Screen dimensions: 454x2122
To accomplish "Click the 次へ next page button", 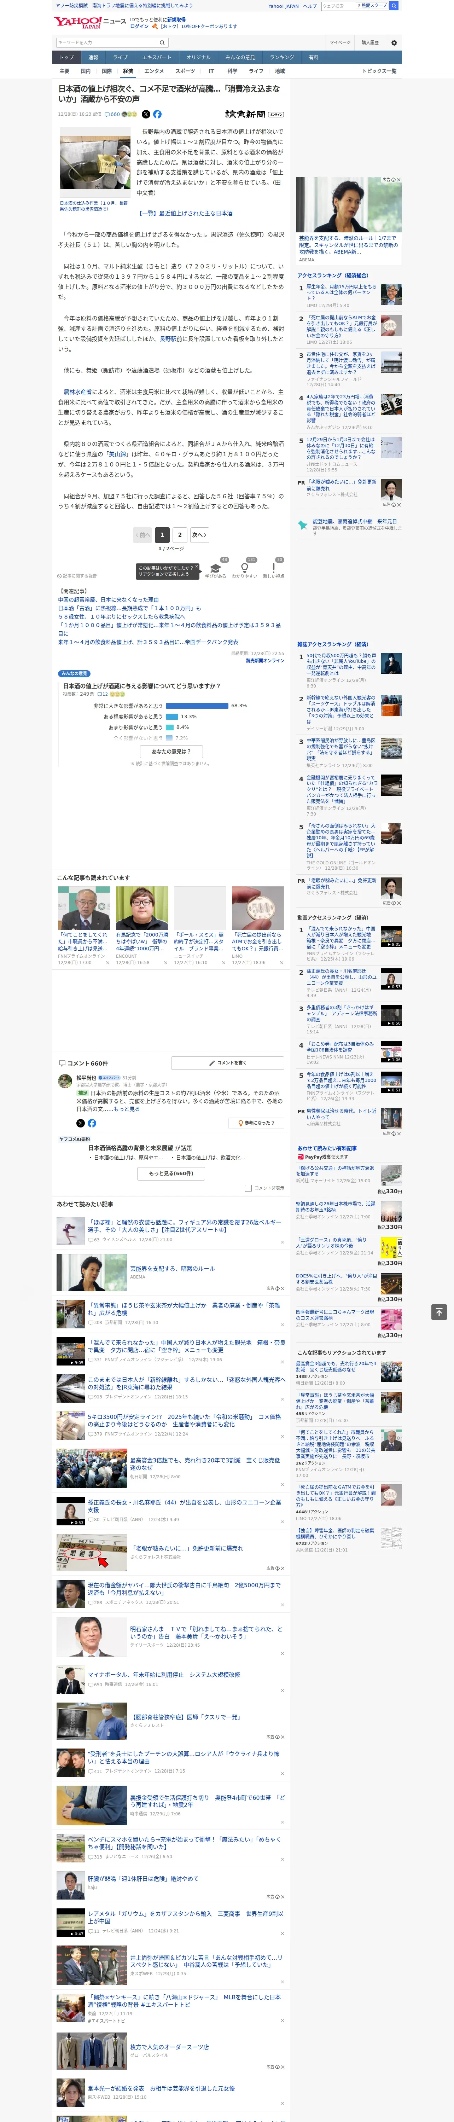I will pos(199,535).
